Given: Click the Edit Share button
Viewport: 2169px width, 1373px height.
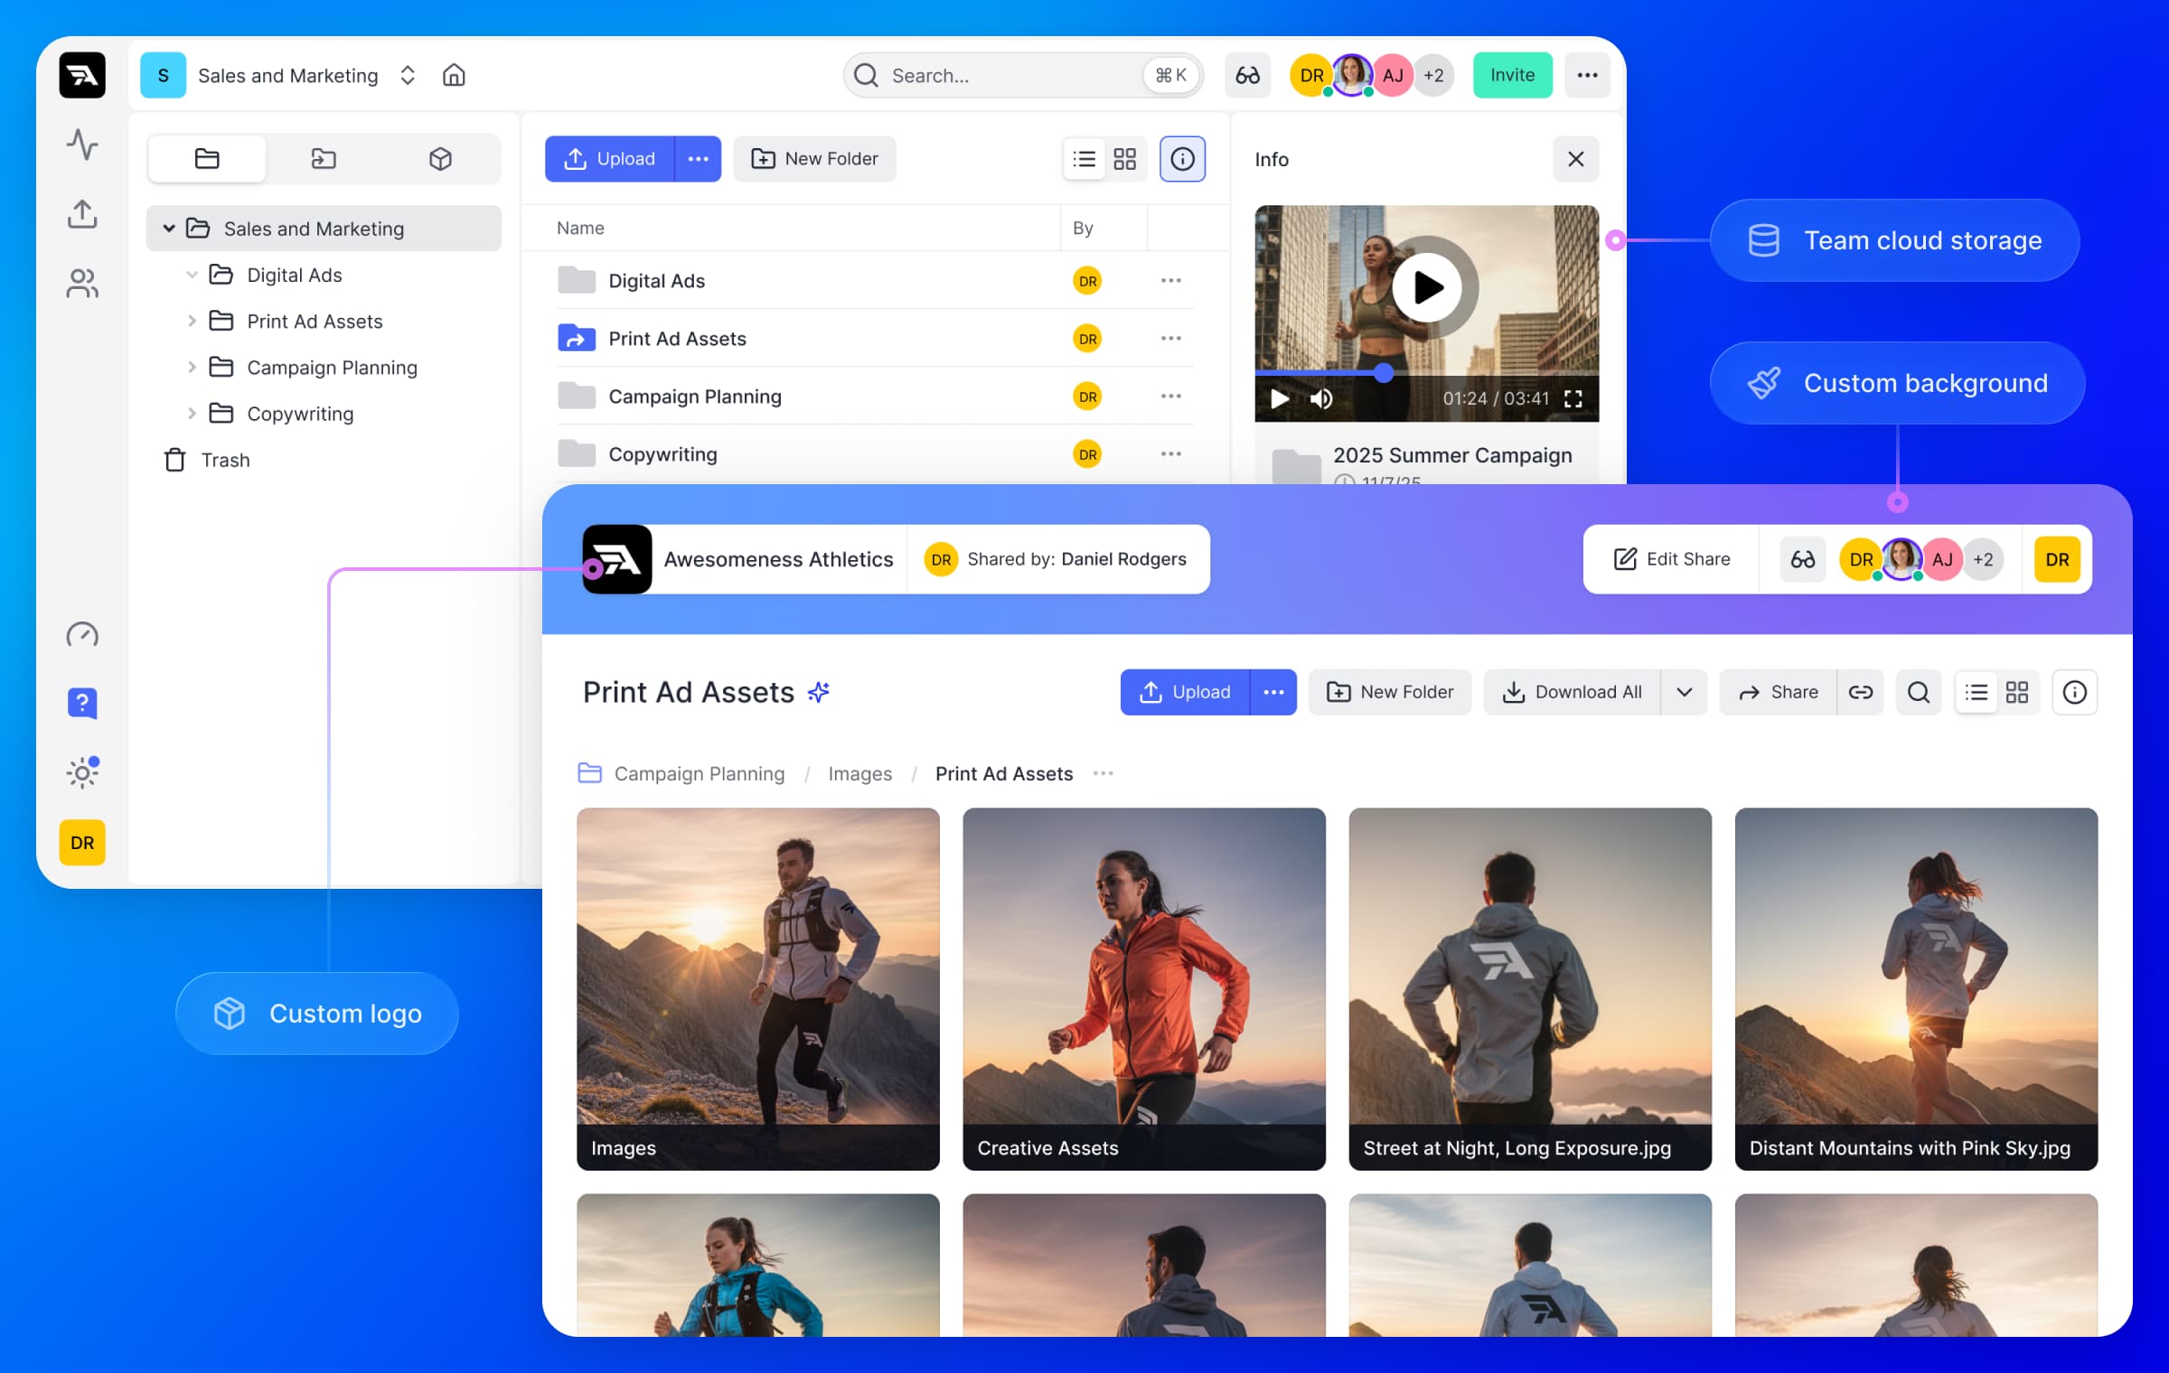Looking at the screenshot, I should coord(1670,558).
